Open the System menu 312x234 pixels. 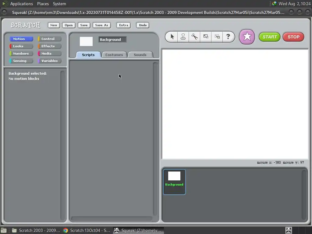(x=59, y=4)
